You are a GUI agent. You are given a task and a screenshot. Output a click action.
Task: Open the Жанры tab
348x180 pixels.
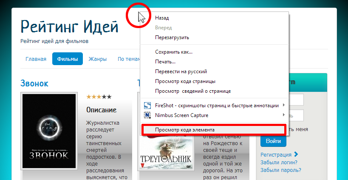(97, 59)
